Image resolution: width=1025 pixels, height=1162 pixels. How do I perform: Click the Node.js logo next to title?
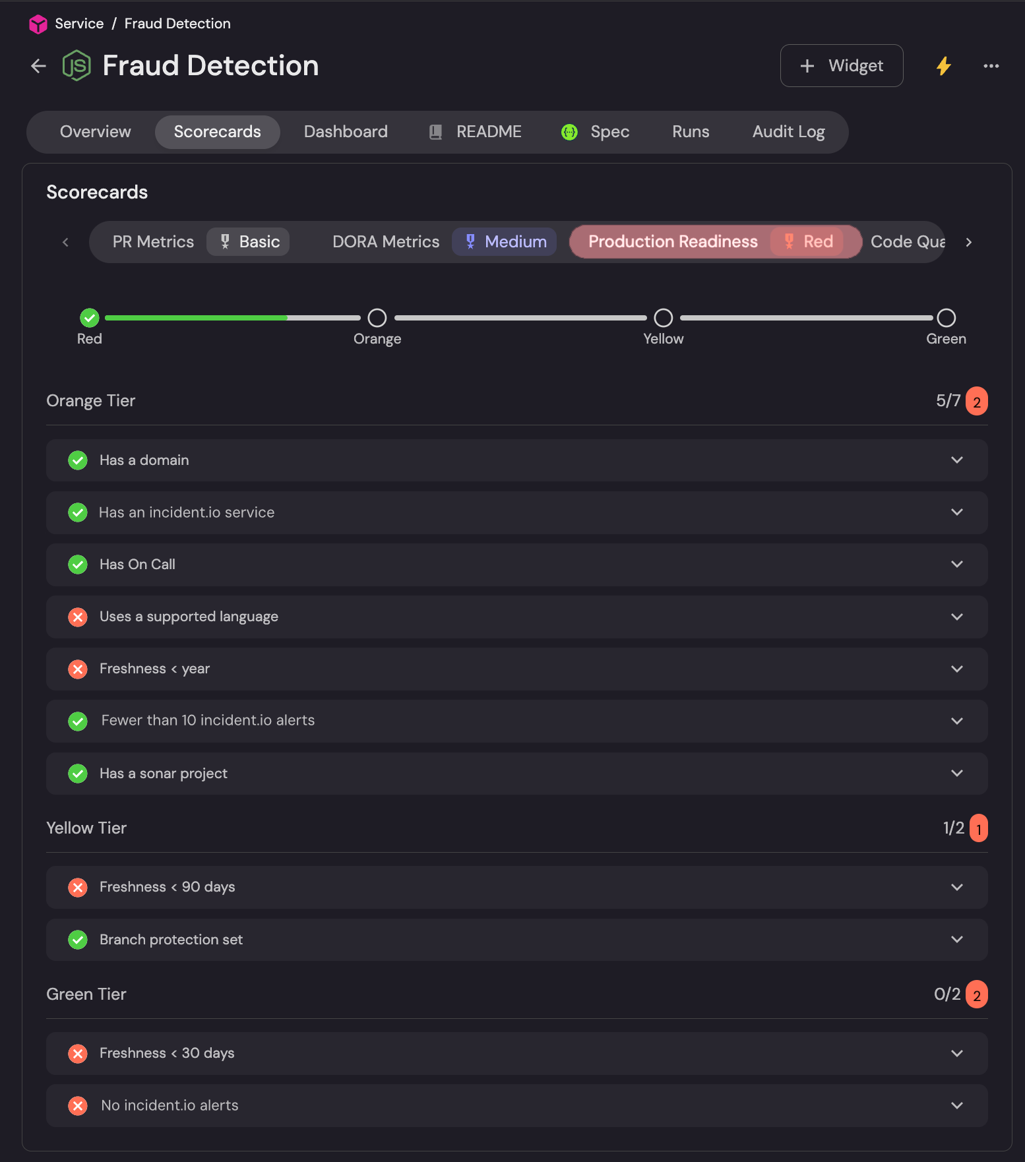point(77,66)
